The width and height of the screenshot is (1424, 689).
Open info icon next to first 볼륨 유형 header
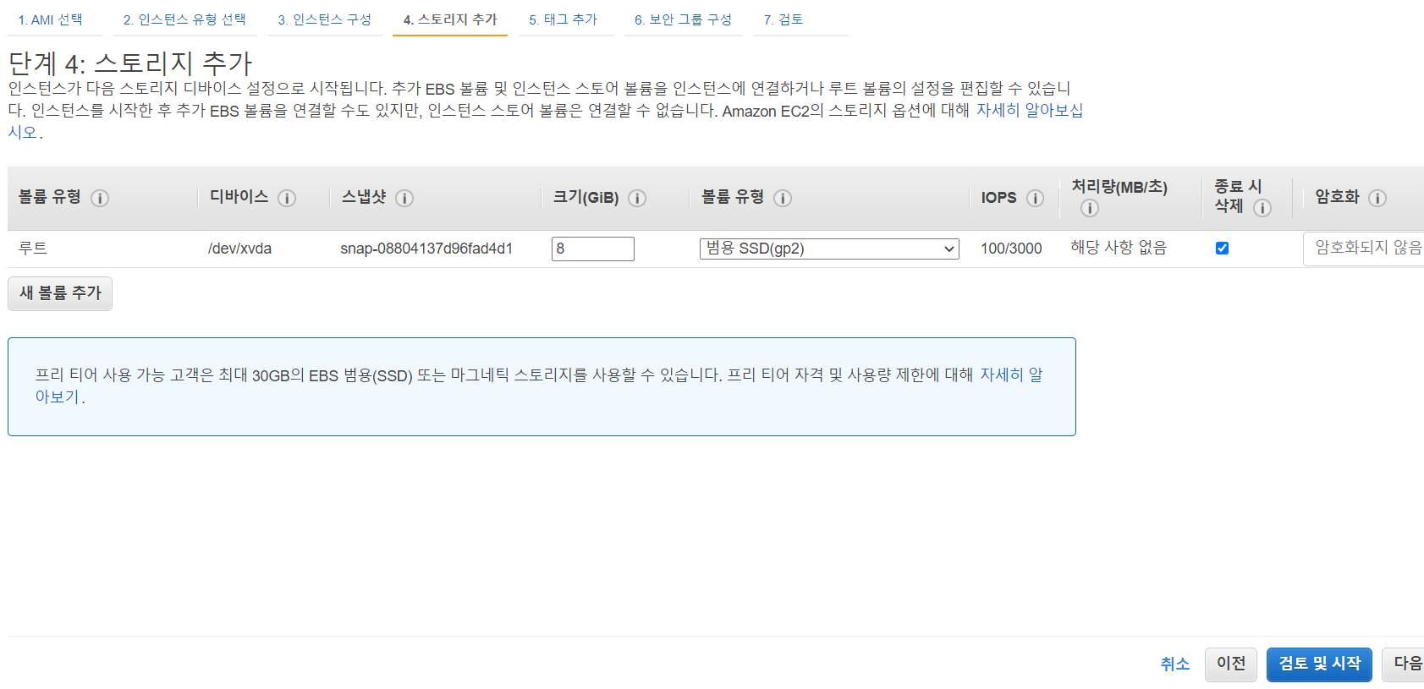point(100,199)
